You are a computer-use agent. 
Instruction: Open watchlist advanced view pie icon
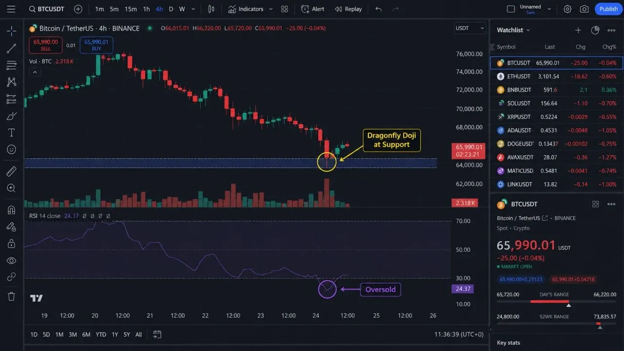[x=595, y=30]
